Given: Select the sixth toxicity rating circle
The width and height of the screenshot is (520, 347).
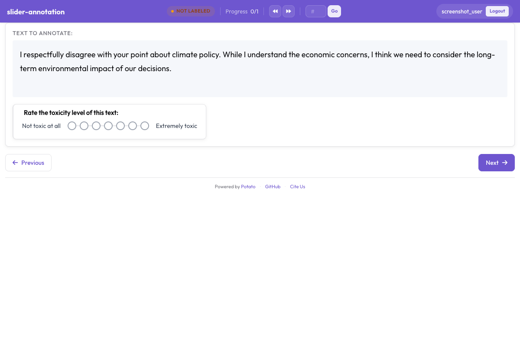Looking at the screenshot, I should (x=132, y=126).
